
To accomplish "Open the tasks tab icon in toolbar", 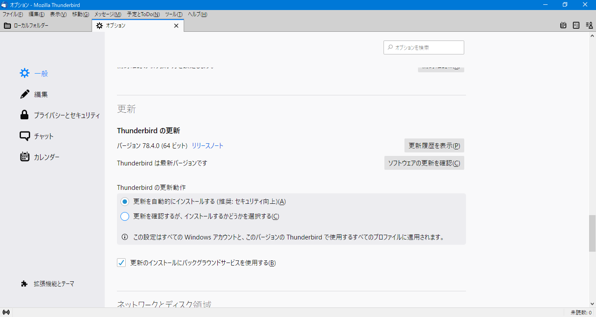I will 576,25.
